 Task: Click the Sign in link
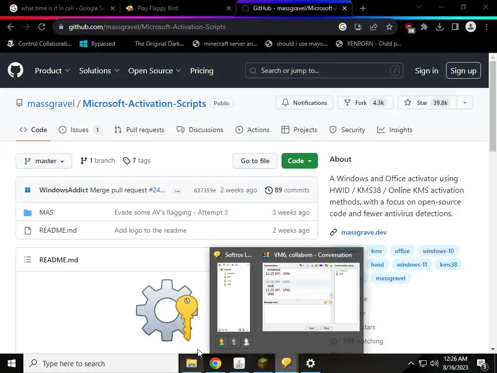pyautogui.click(x=427, y=71)
